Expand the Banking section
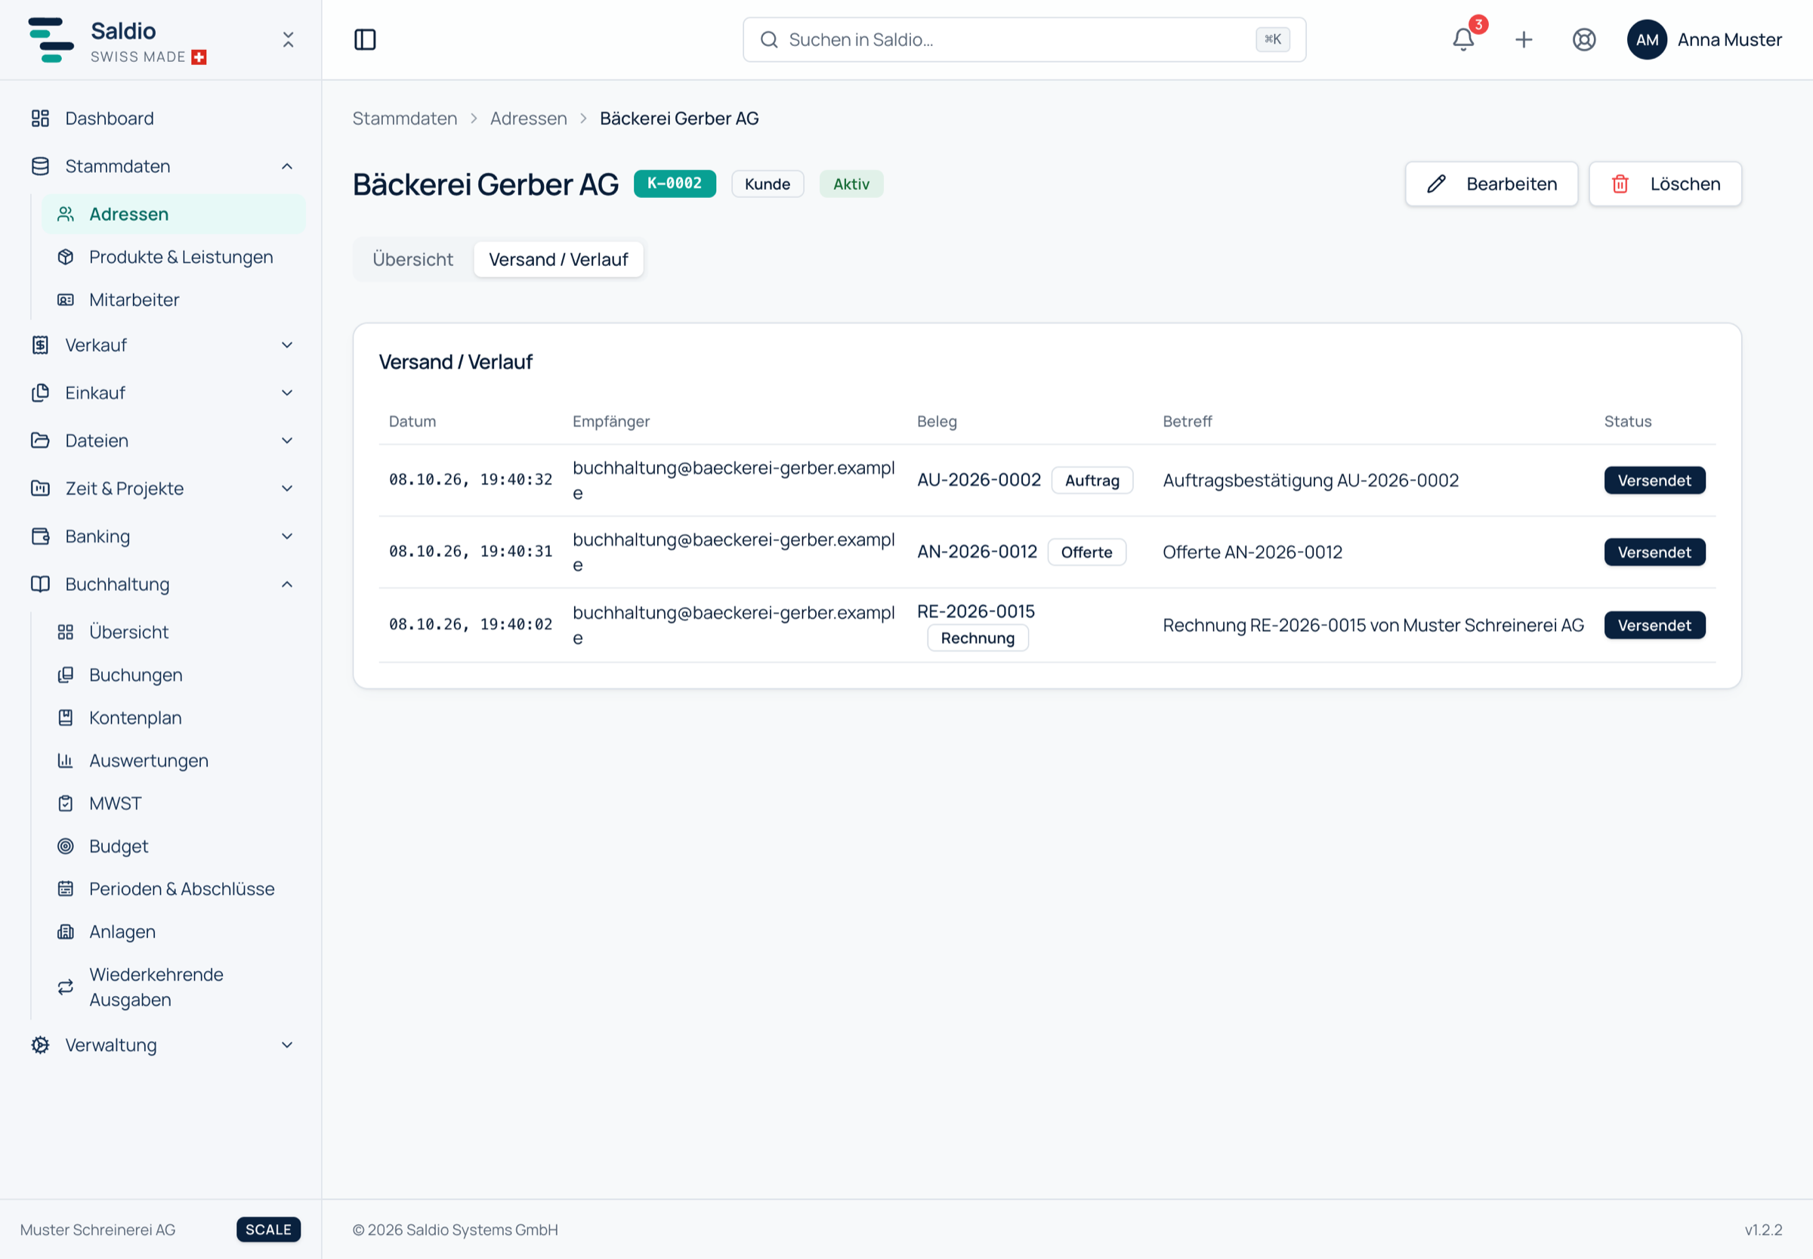This screenshot has width=1813, height=1259. pyautogui.click(x=161, y=537)
